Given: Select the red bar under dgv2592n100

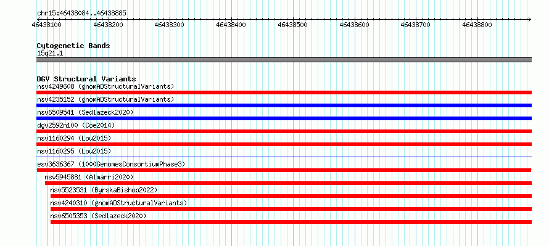Looking at the screenshot, I should (284, 131).
